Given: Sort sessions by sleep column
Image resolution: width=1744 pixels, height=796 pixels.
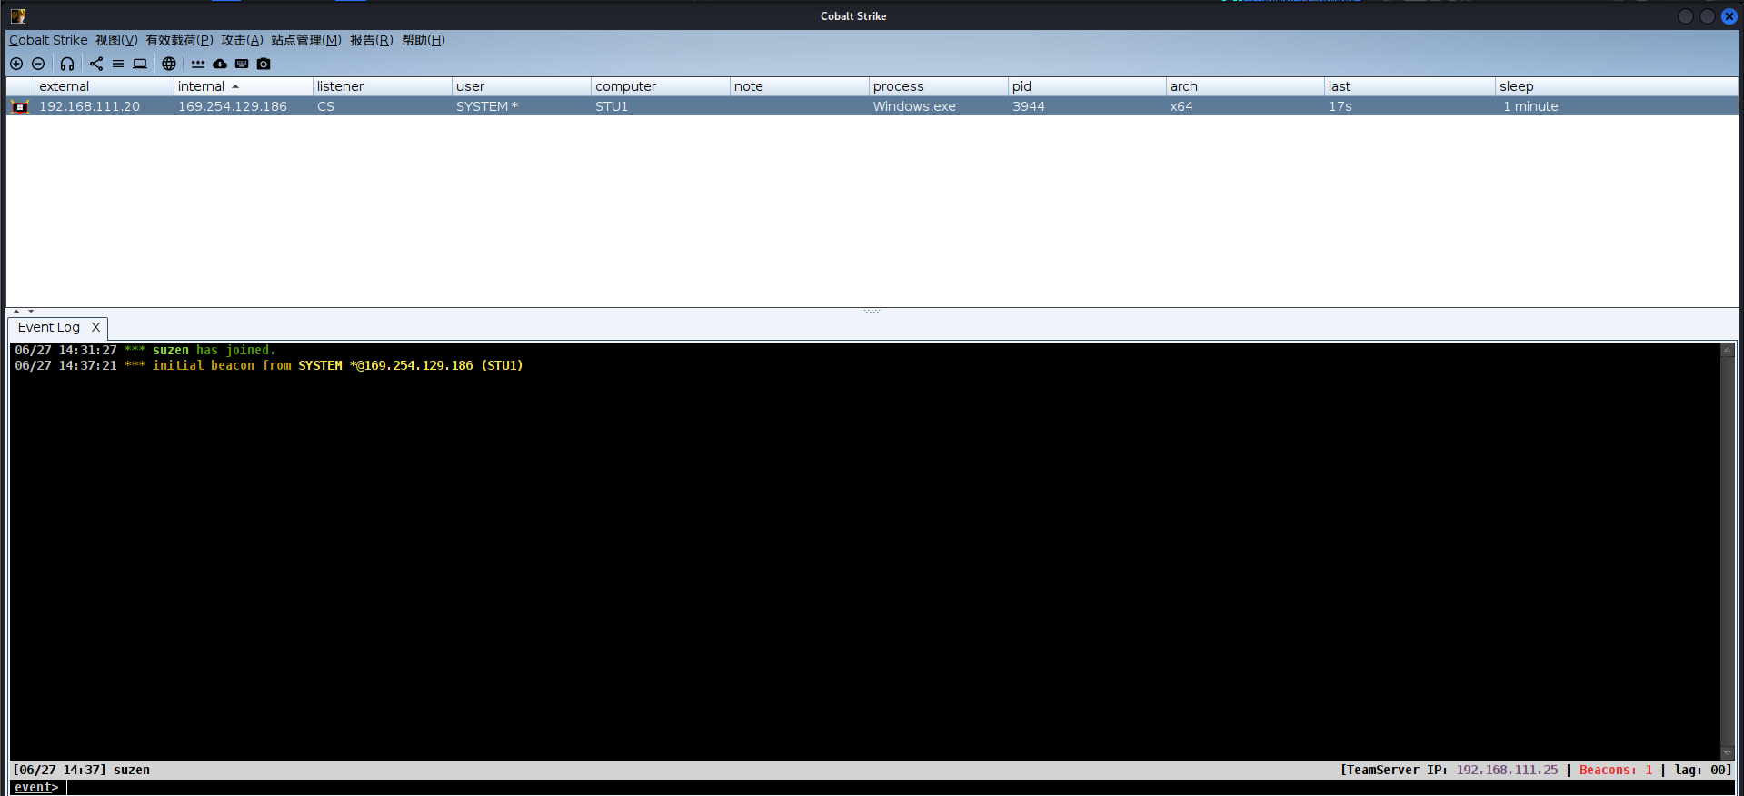Looking at the screenshot, I should [x=1617, y=86].
